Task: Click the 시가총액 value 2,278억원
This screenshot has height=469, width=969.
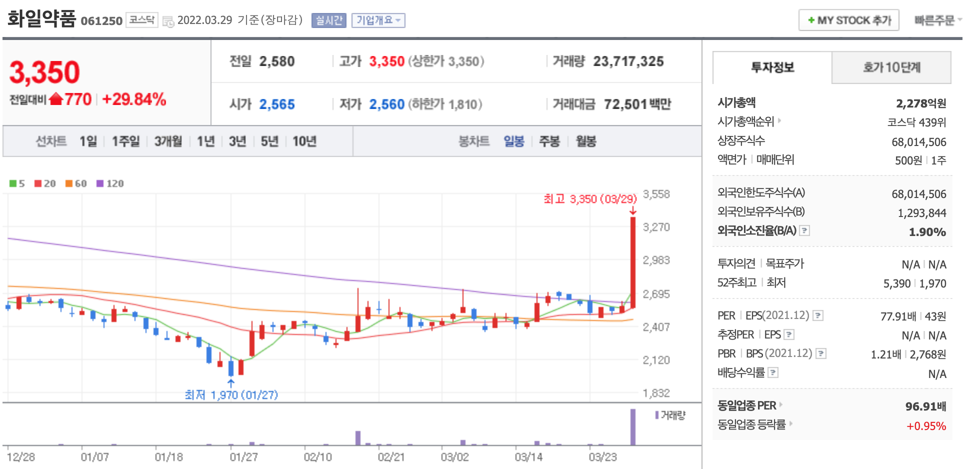Action: [921, 103]
